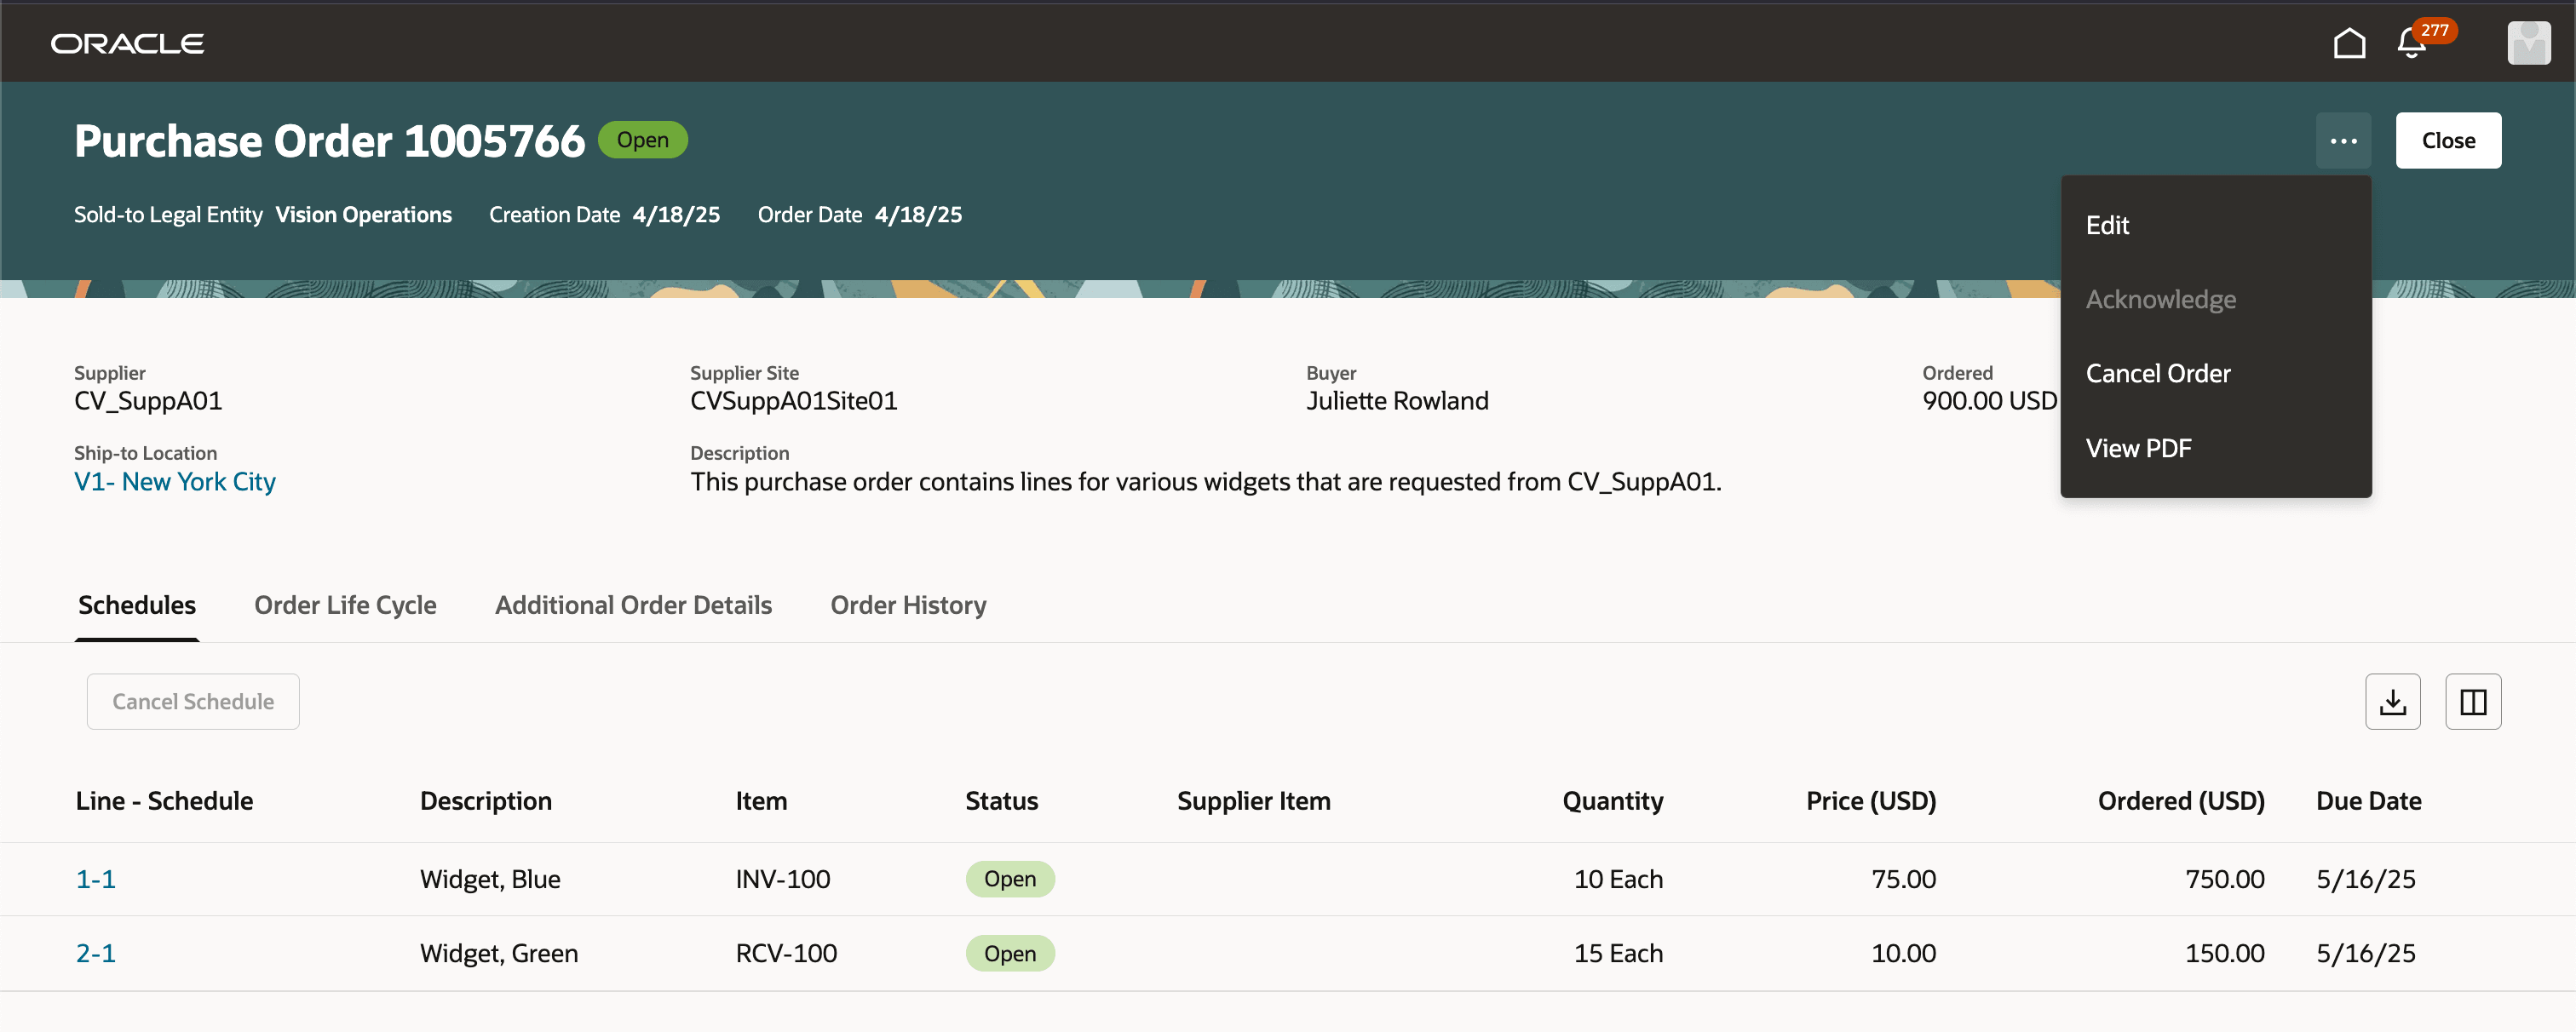Select View PDF from the menu

coord(2139,447)
